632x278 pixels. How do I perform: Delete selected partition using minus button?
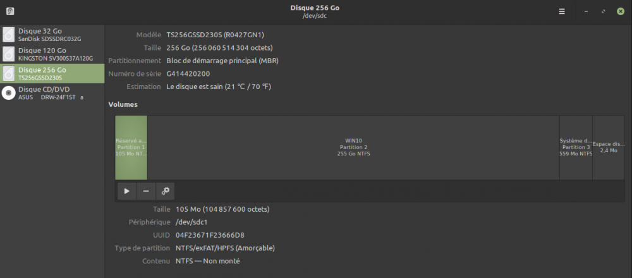(x=146, y=191)
